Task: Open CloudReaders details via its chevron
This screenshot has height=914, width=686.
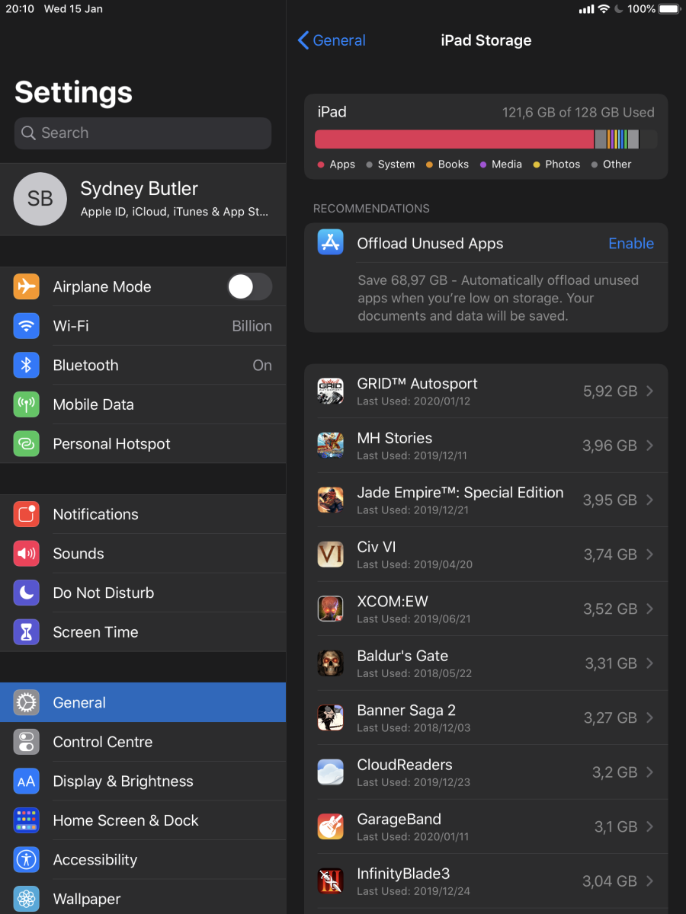Action: point(650,772)
